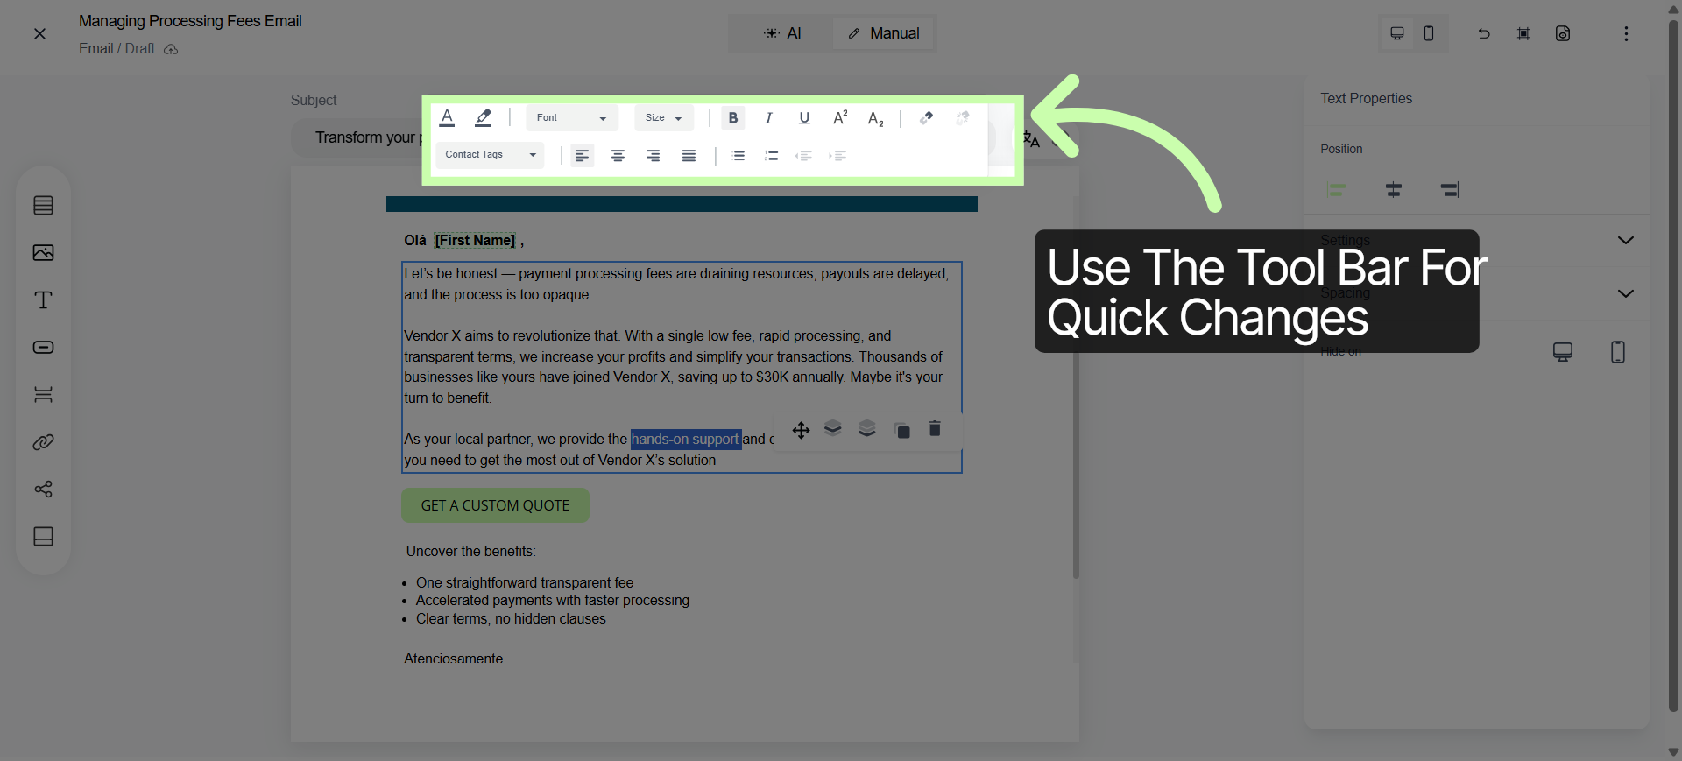Viewport: 1682px width, 761px height.
Task: Expand the Settings section
Action: [1477, 240]
